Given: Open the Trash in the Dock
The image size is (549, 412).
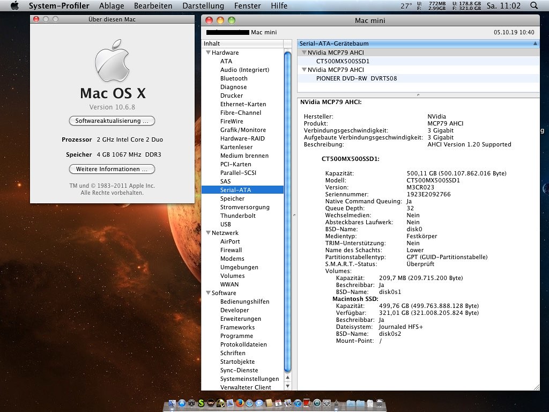Looking at the screenshot, I should click(380, 402).
